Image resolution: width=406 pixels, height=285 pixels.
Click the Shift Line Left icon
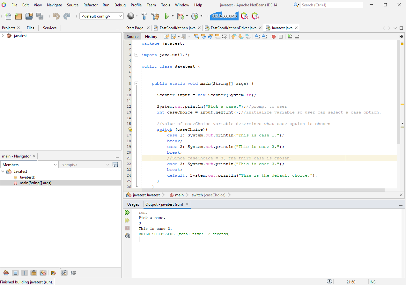[258, 37]
